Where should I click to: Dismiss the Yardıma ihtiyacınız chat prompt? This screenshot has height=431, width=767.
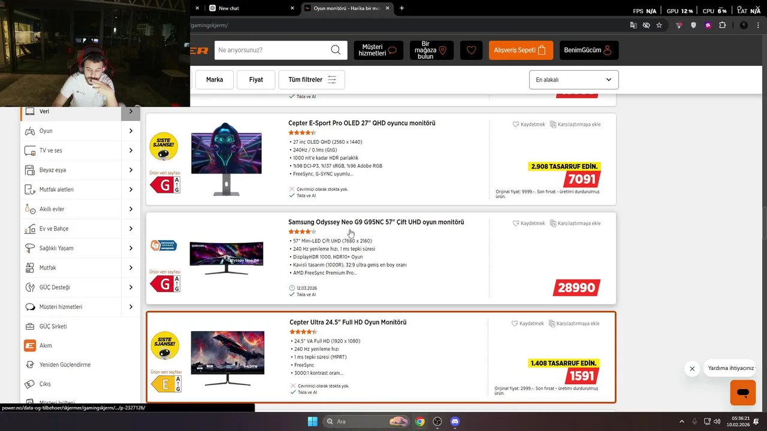(692, 369)
